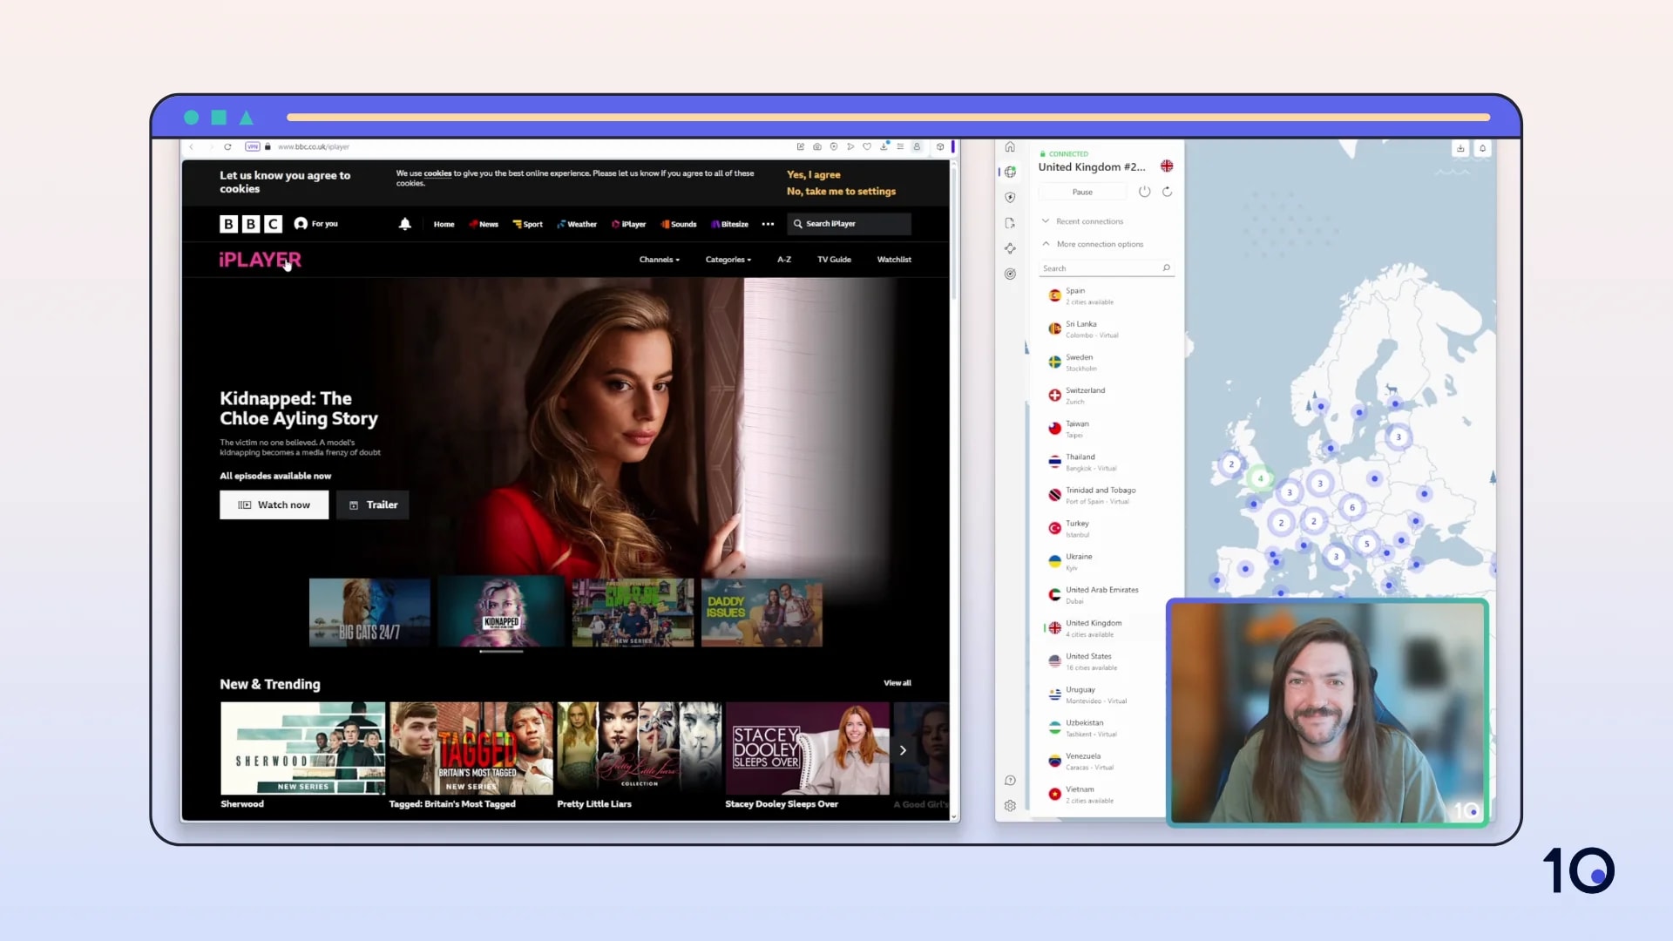
Task: Click the heart bookmark icon in browser toolbar
Action: 867,146
